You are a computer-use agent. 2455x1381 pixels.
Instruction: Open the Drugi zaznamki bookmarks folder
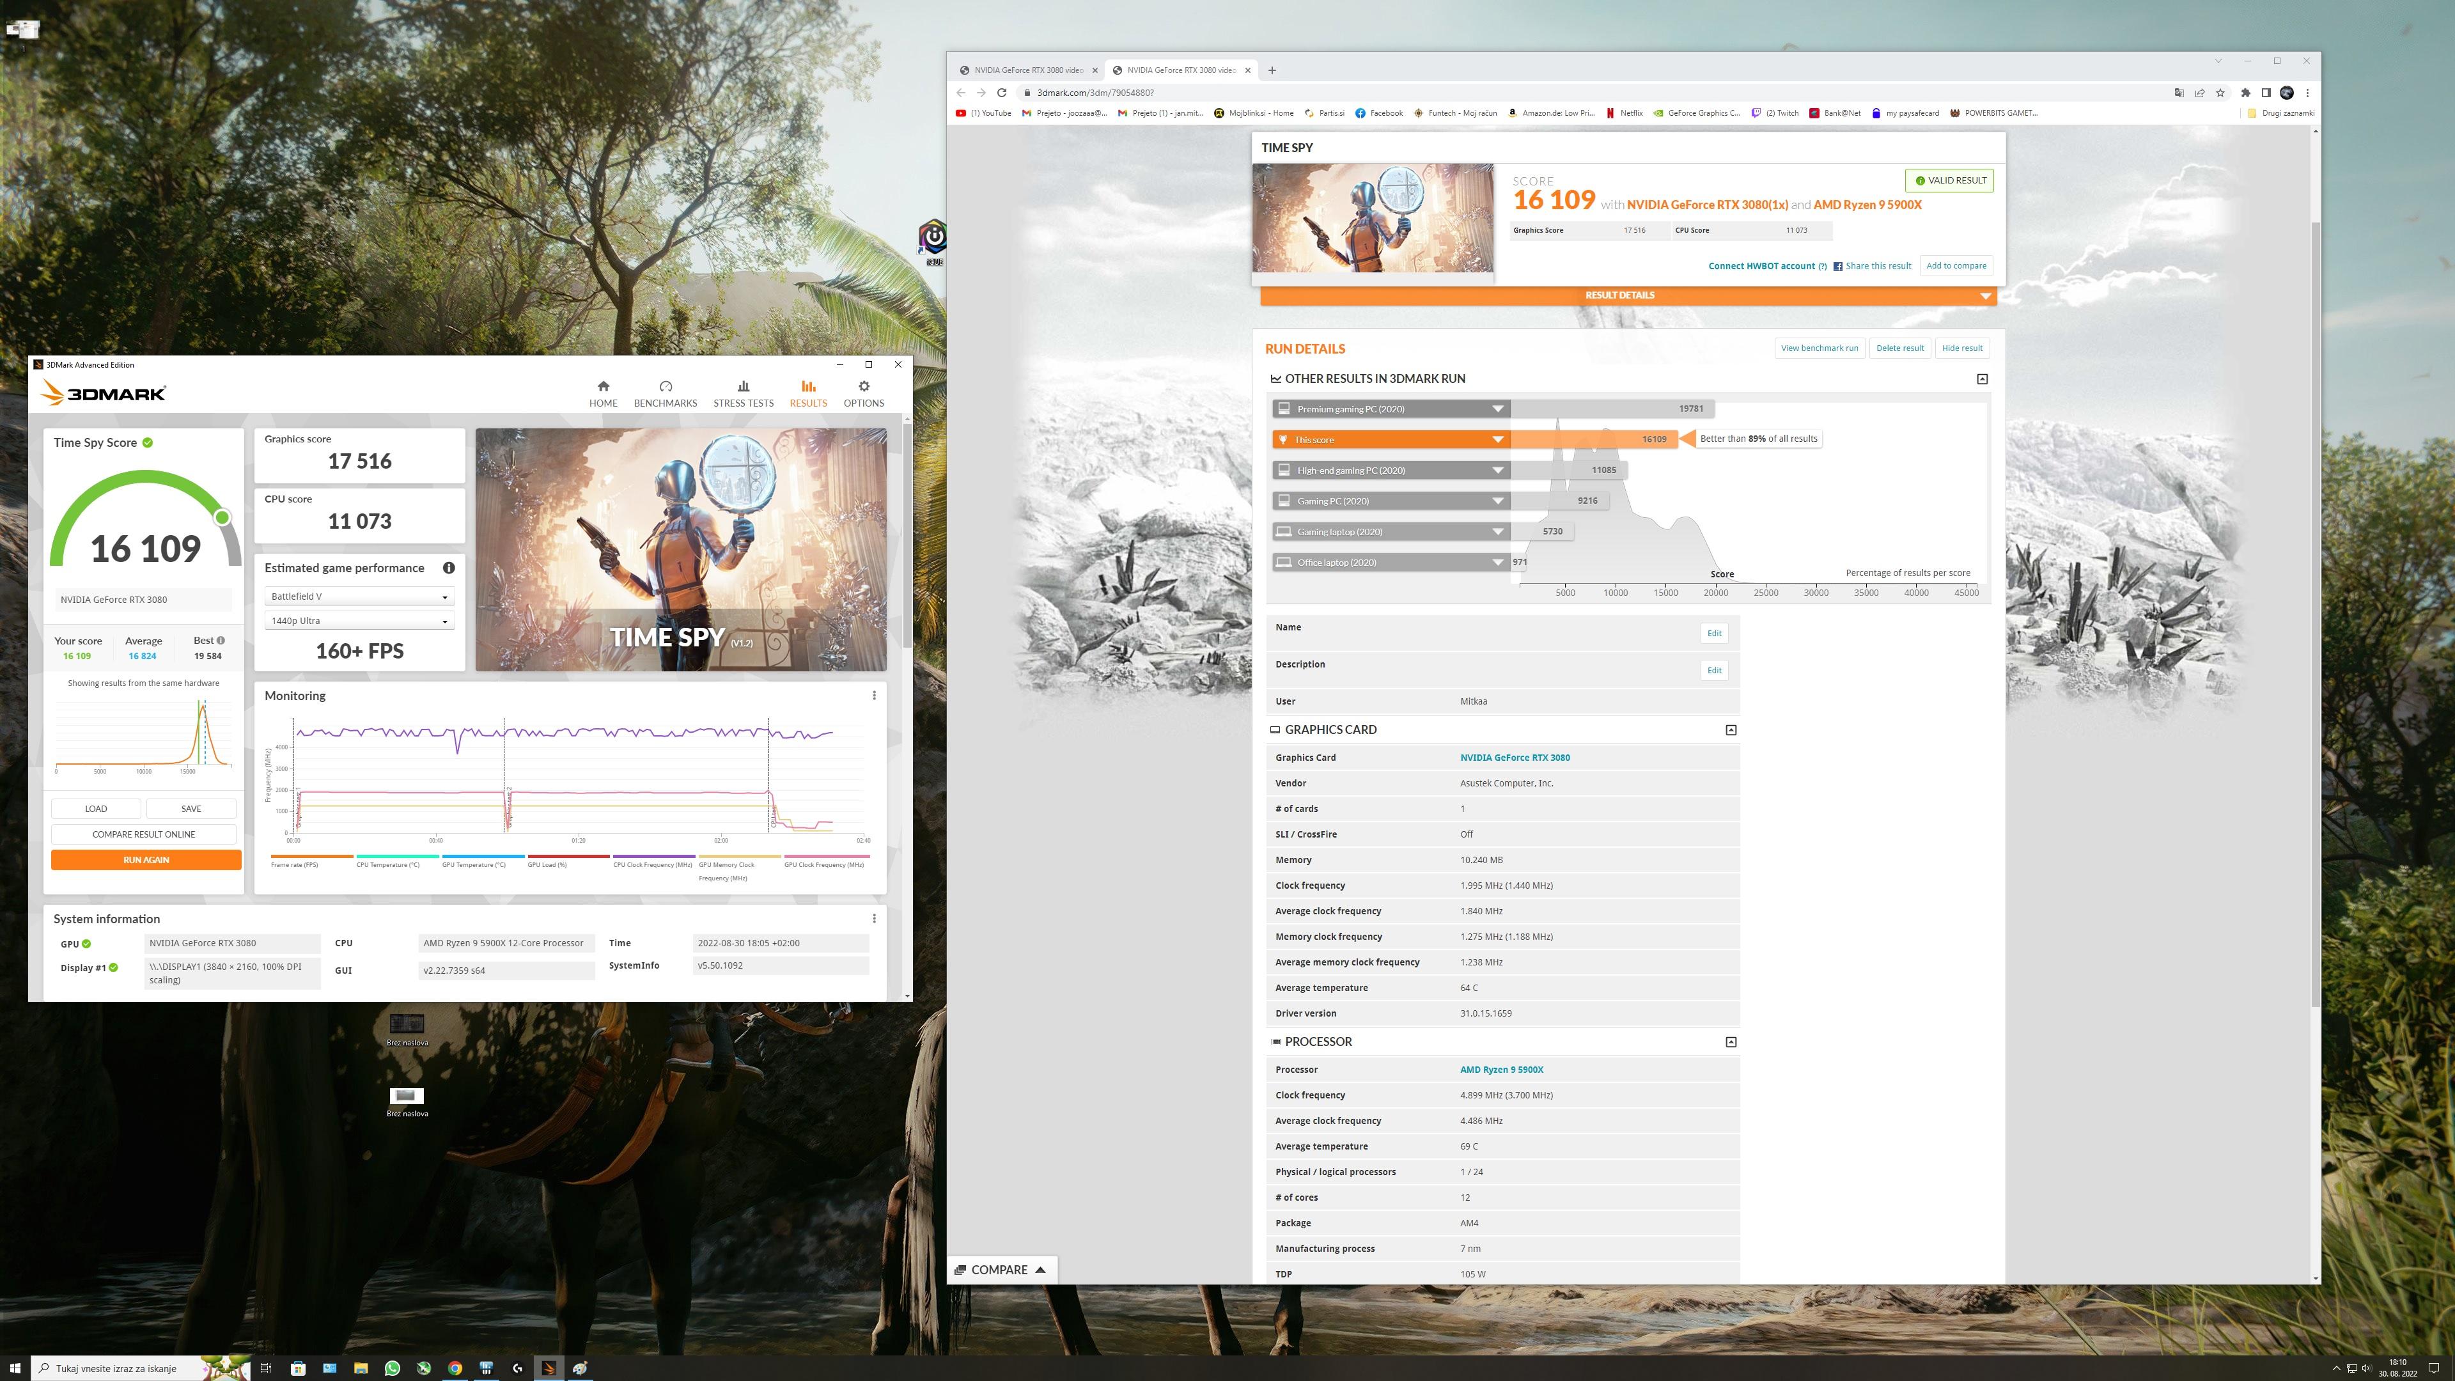point(2280,113)
